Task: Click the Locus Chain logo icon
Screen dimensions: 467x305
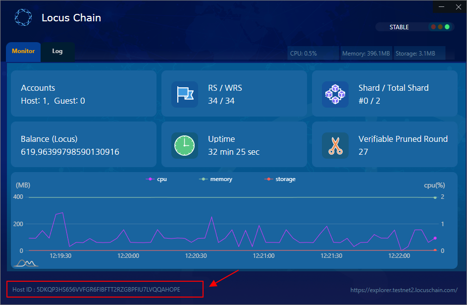Action: pyautogui.click(x=23, y=18)
